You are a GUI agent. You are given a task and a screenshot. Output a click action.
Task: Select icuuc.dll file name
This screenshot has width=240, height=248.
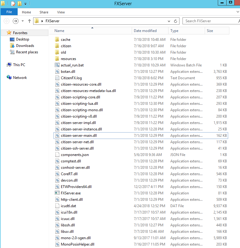click(x=68, y=219)
